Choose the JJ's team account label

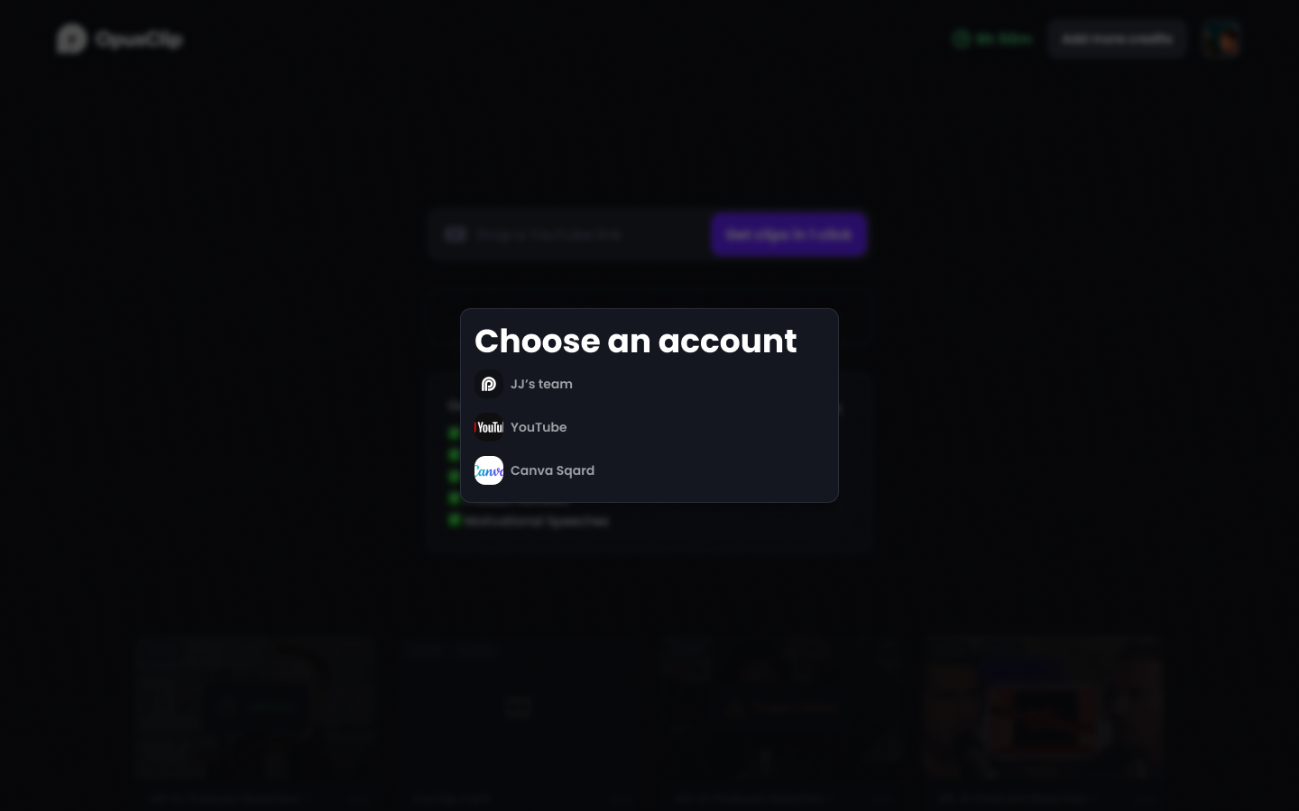point(541,384)
